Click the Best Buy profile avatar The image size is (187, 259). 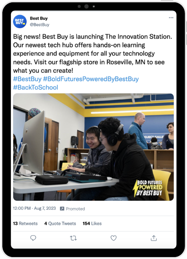[20, 22]
